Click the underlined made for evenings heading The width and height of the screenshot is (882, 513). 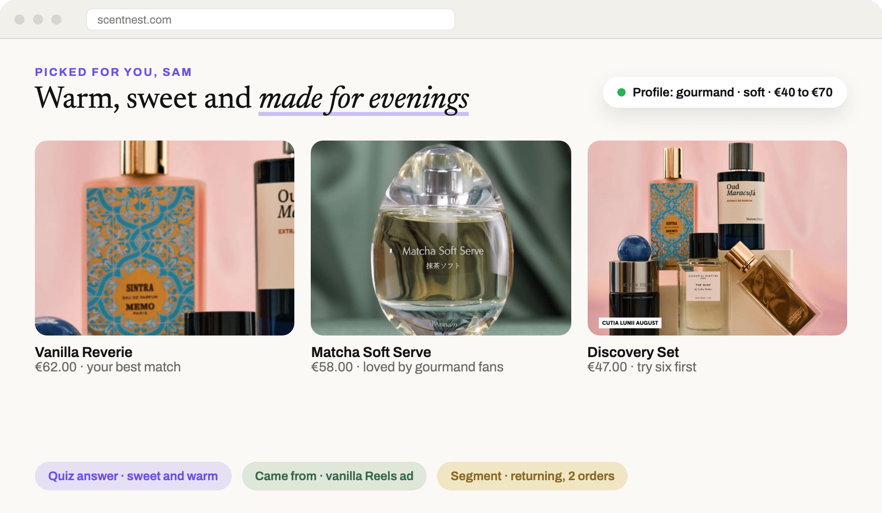[x=364, y=98]
